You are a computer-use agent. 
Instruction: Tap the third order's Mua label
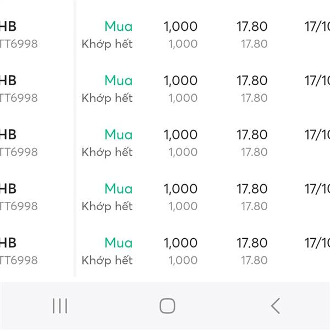[118, 134]
